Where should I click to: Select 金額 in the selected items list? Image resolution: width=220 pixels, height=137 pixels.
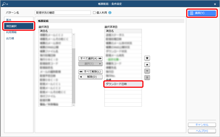[123, 80]
